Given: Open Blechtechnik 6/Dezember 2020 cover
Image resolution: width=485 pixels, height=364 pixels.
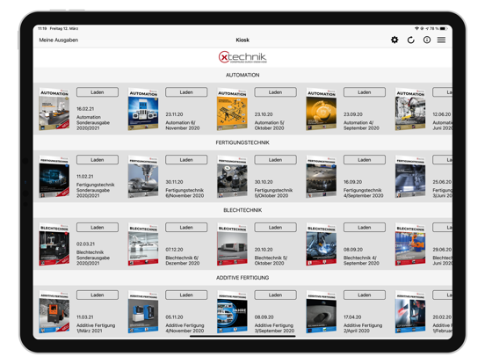Looking at the screenshot, I should click(x=143, y=244).
